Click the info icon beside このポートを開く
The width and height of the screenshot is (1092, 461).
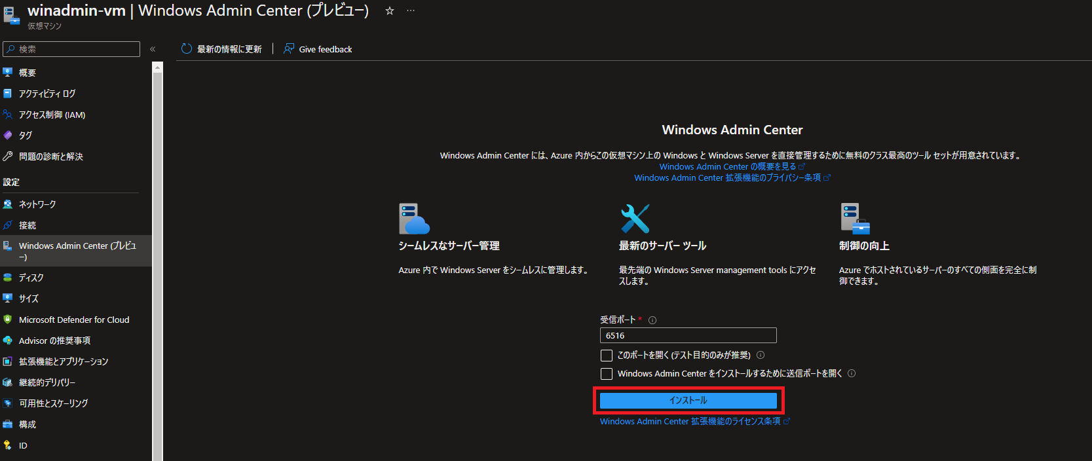click(761, 355)
